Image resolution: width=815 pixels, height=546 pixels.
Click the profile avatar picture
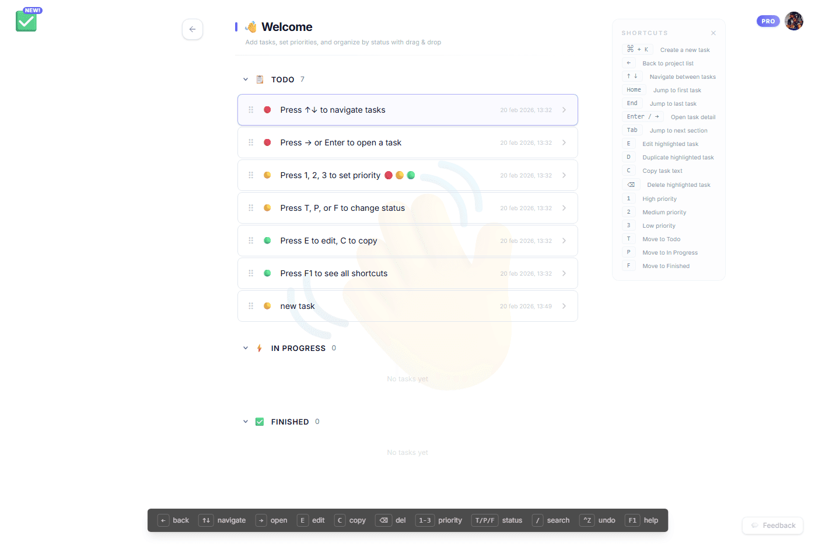click(794, 20)
